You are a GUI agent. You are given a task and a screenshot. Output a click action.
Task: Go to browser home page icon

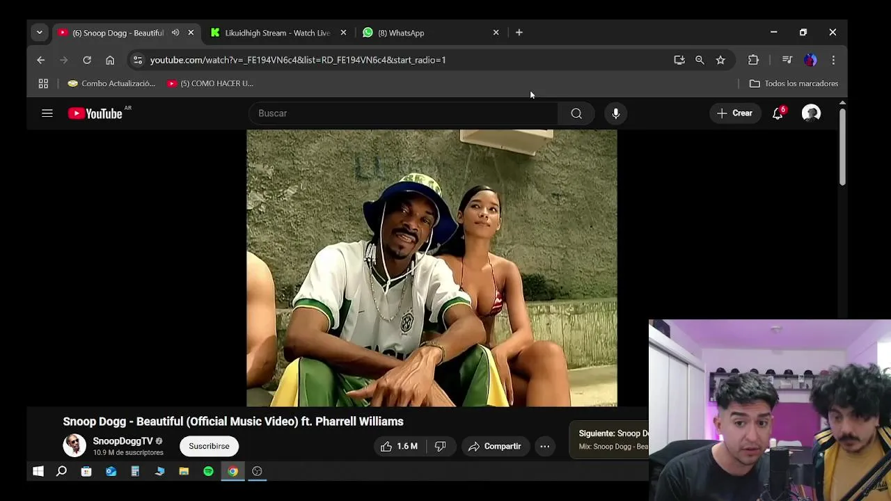click(x=110, y=60)
